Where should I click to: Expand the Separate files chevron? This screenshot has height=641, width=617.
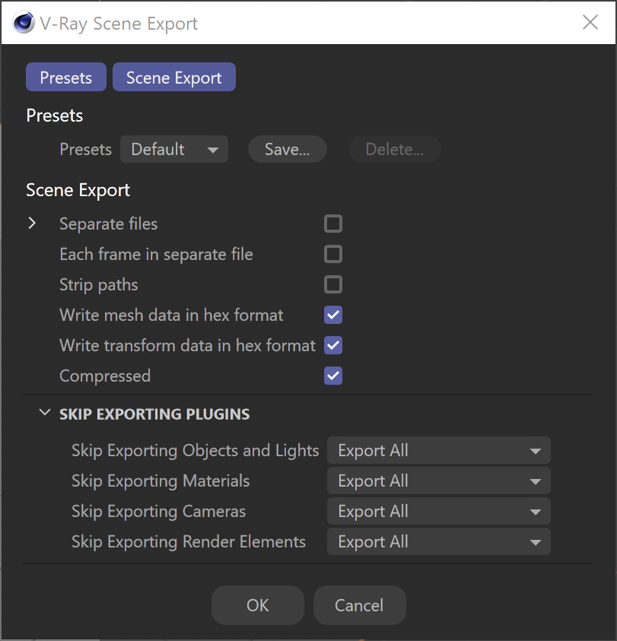pos(32,224)
